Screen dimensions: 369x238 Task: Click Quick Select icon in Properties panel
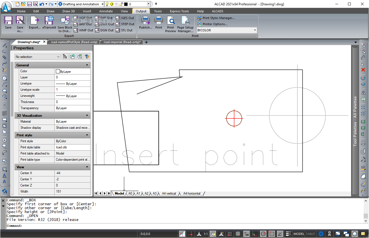(x=87, y=57)
